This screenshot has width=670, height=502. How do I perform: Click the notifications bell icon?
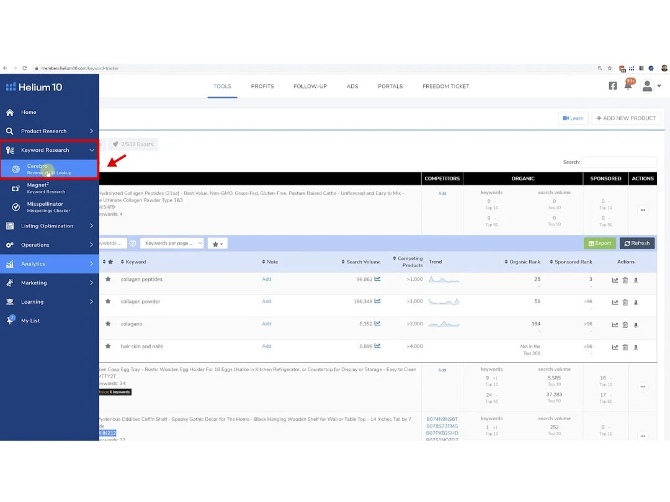[628, 86]
